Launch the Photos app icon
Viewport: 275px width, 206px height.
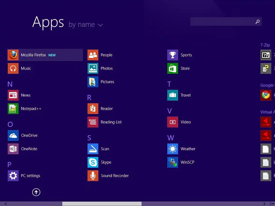93,68
